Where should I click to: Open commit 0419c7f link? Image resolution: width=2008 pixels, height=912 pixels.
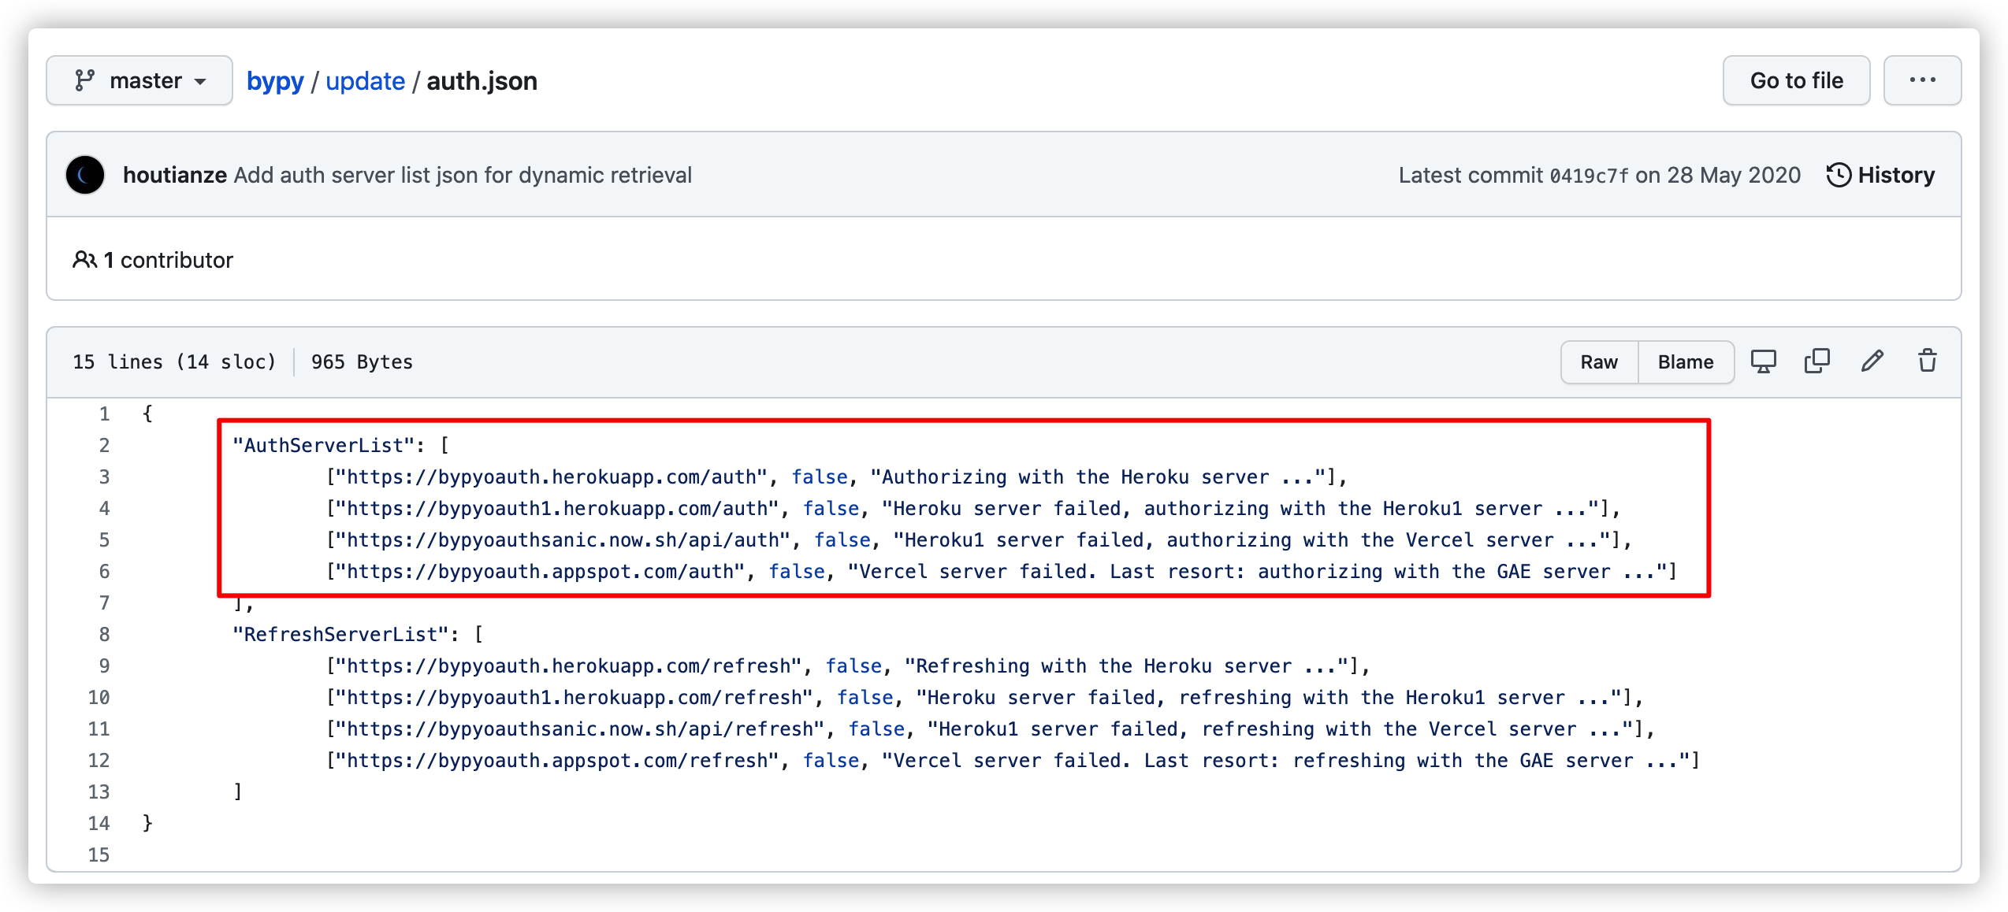(x=1588, y=176)
